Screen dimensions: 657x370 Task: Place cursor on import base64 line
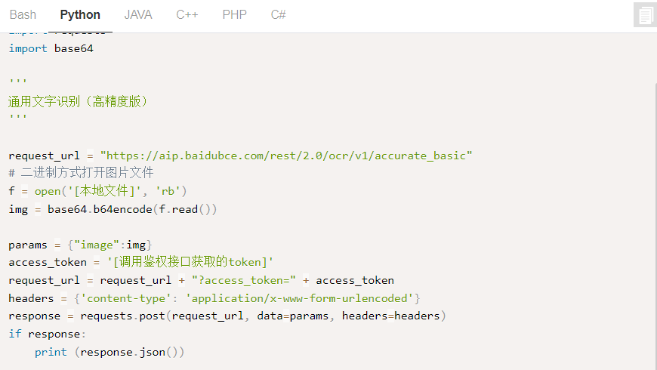(x=51, y=48)
